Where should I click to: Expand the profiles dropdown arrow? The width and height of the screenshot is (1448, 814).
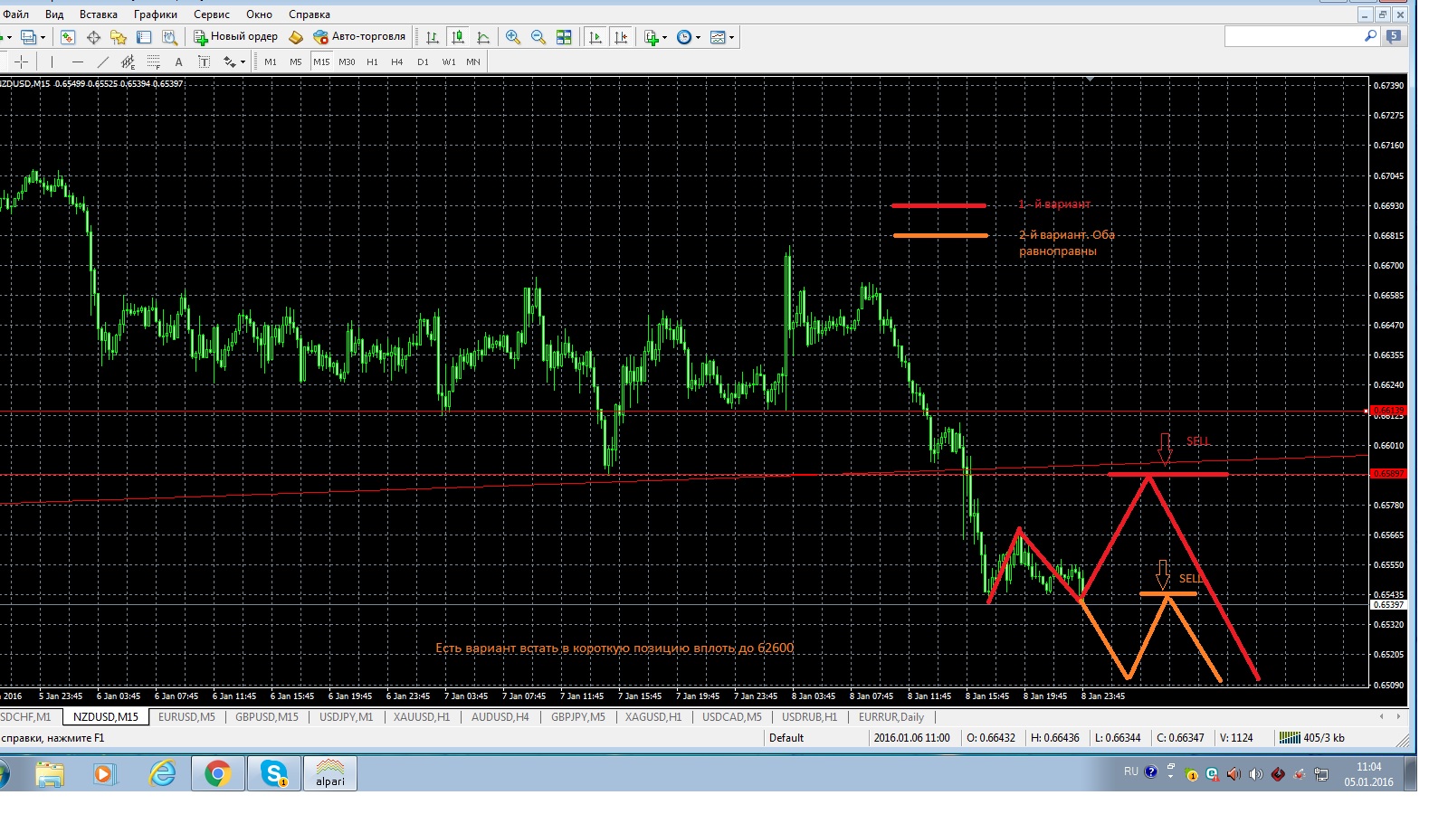(43, 37)
